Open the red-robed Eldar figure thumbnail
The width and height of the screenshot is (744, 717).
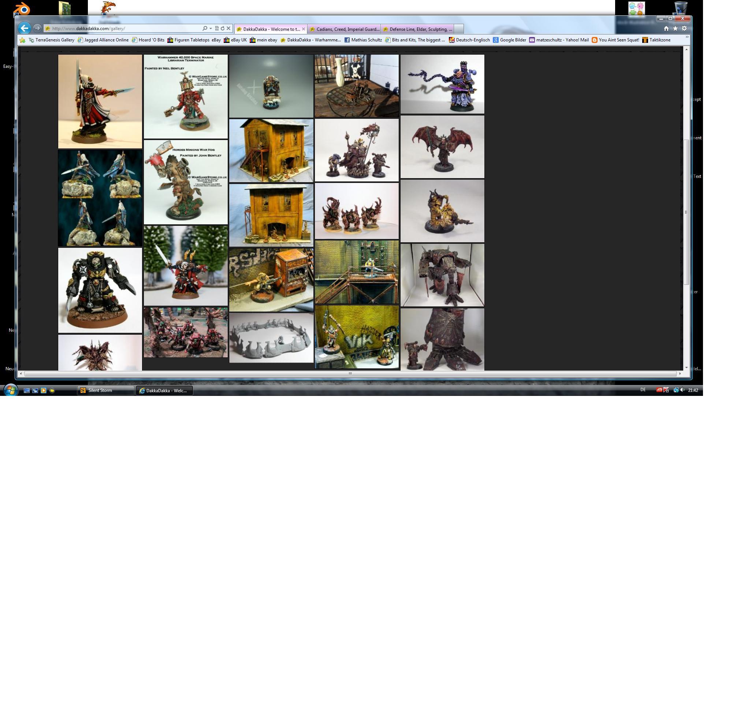pos(100,102)
